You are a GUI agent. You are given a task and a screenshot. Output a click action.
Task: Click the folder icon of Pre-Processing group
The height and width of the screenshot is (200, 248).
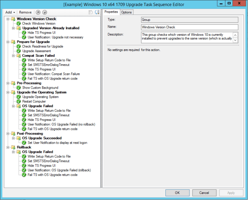13,83
